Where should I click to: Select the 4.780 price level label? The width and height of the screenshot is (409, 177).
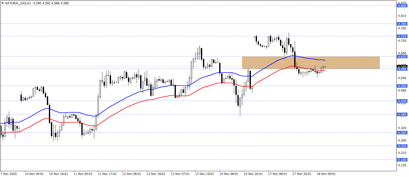coord(402,24)
